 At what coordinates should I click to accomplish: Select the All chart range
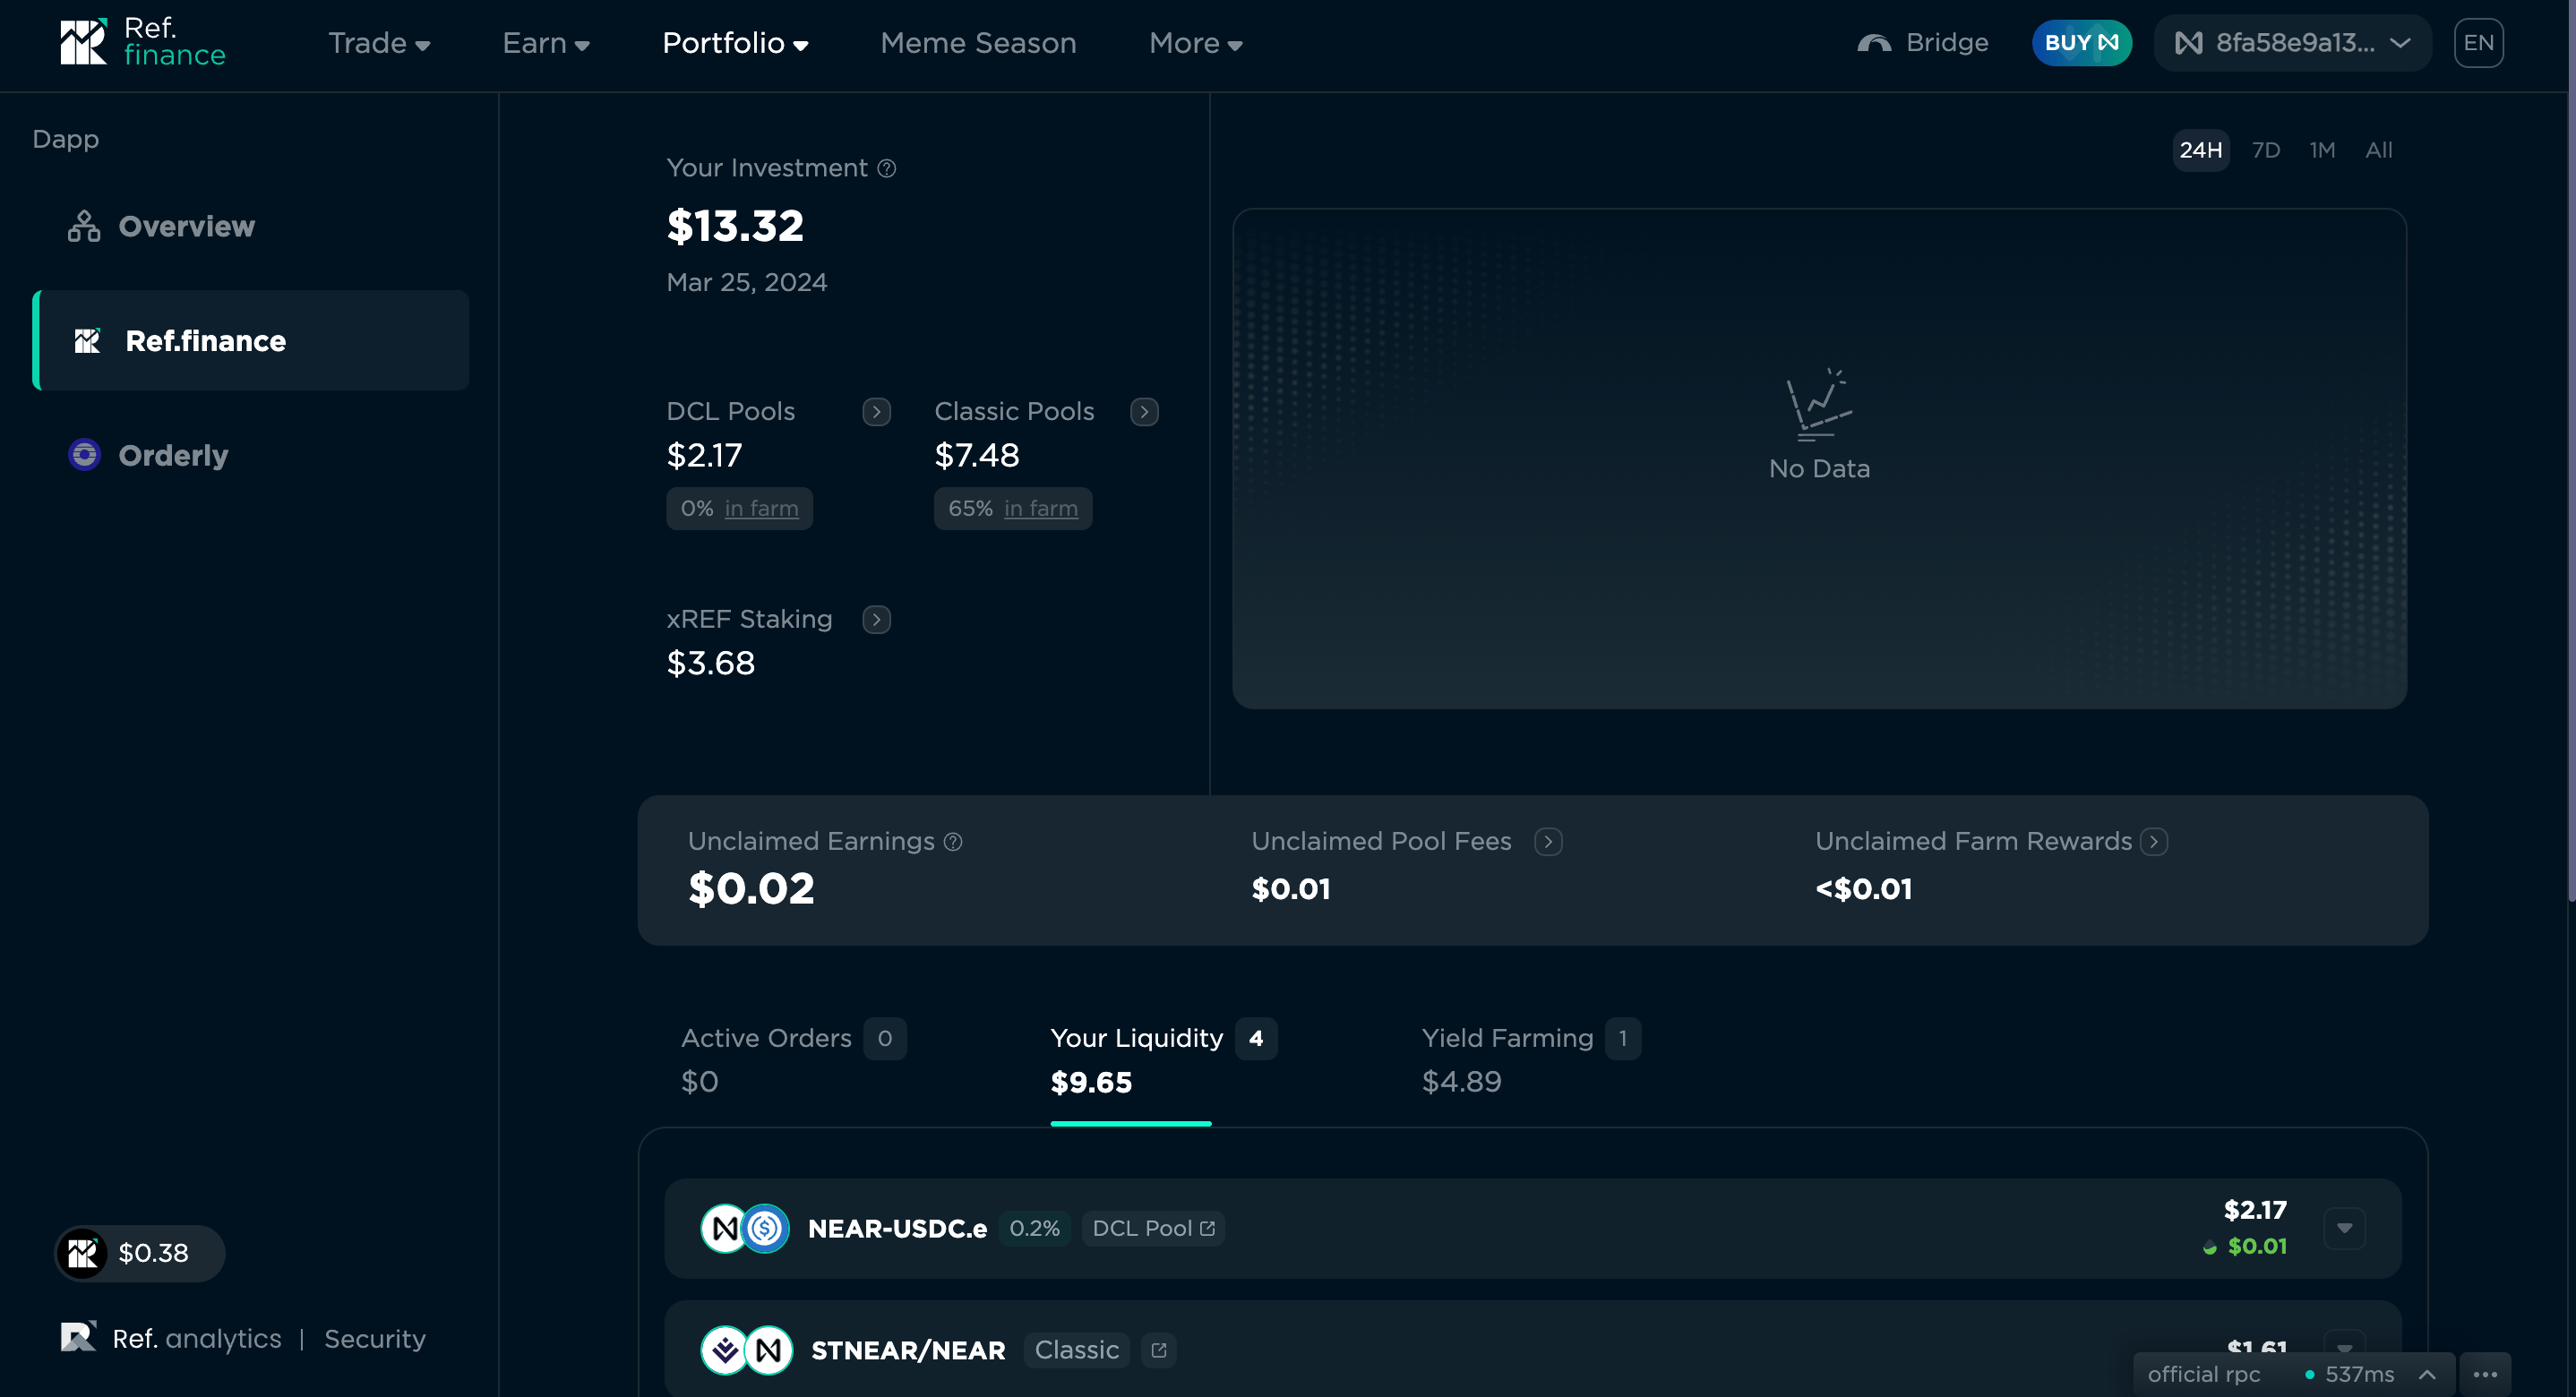(2379, 150)
